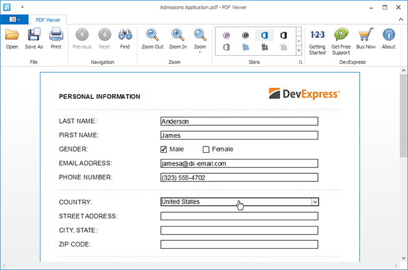The image size is (408, 270).
Task: Expand the Skins gallery dropdown
Action: 299,51
